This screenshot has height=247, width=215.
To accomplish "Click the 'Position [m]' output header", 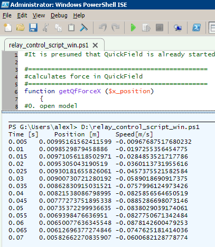I will [77, 134].
